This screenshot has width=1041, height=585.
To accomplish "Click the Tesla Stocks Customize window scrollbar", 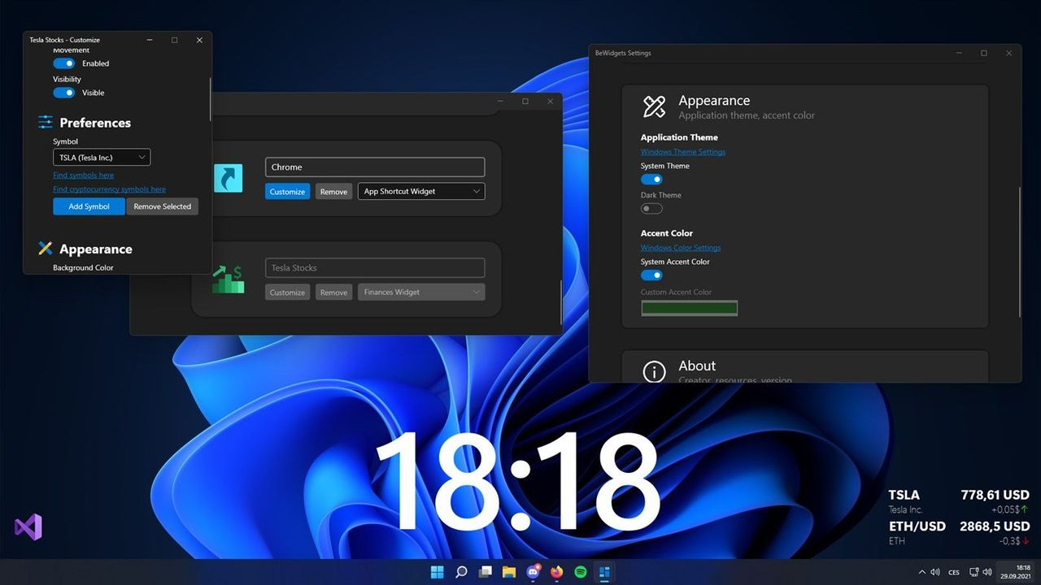I will (210, 99).
